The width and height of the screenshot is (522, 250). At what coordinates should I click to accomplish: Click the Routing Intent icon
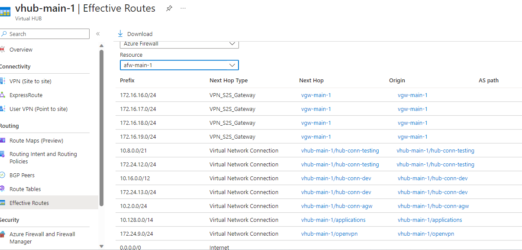pos(3,154)
